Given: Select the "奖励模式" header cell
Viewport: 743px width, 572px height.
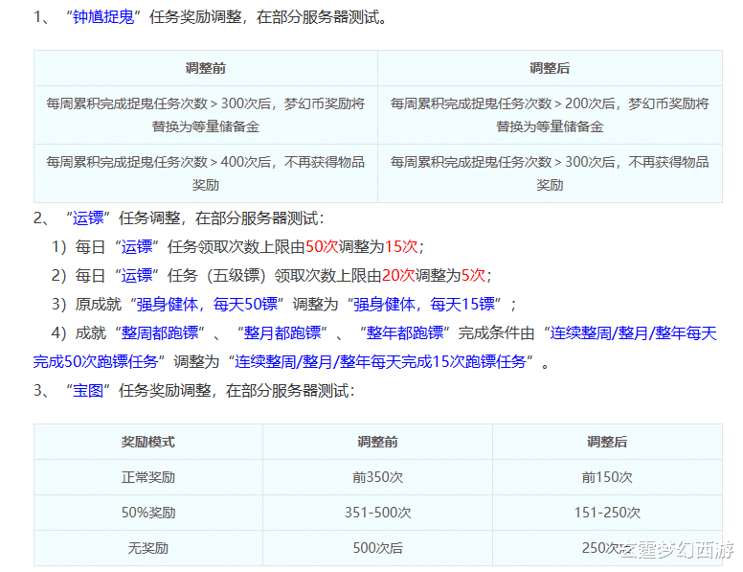Looking at the screenshot, I should [148, 442].
